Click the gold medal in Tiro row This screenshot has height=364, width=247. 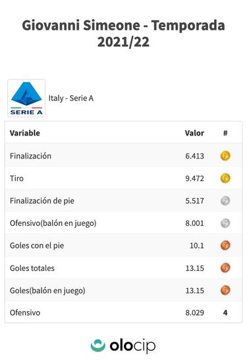coord(225,178)
